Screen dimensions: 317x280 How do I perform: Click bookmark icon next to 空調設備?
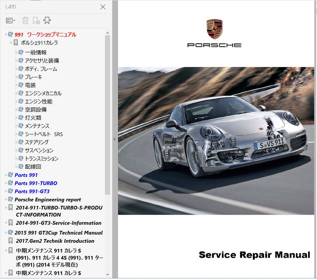[21, 110]
